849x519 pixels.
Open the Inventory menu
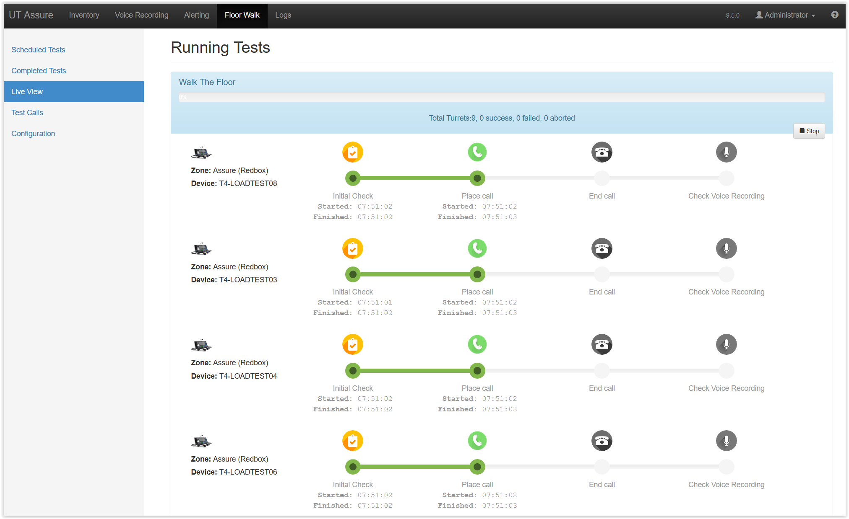point(84,15)
